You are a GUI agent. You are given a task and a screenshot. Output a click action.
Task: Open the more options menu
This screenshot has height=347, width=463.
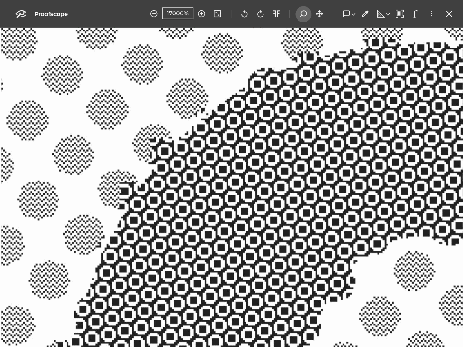432,14
